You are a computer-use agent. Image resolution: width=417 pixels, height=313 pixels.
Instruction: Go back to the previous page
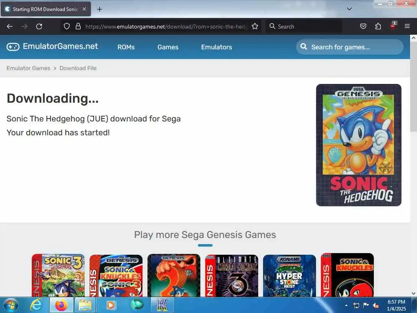click(x=10, y=26)
